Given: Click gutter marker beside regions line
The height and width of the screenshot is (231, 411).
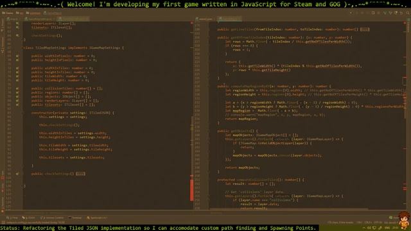Looking at the screenshot, I should pos(17,92).
